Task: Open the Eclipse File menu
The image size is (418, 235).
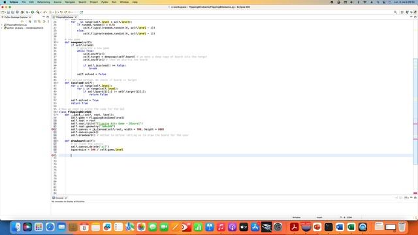Action: 24,2
